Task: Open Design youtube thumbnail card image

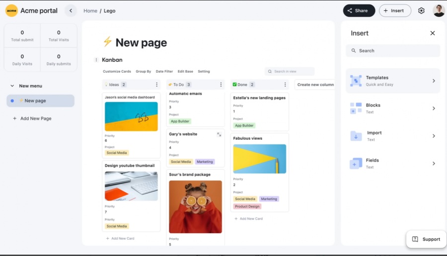Action: (131, 186)
